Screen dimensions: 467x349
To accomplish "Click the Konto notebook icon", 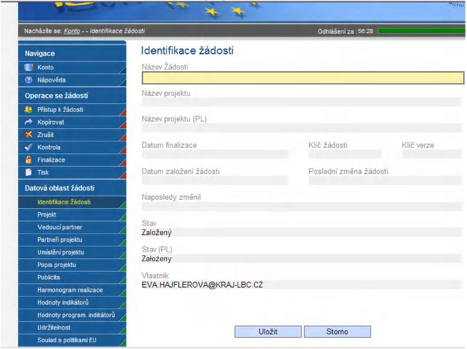I will (x=29, y=68).
